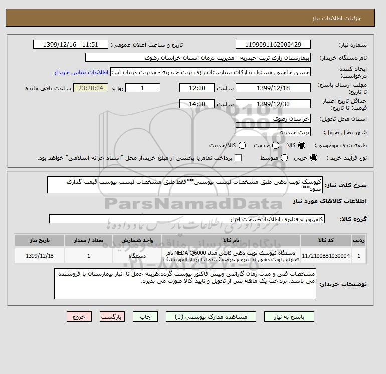Open the اطلاعات تماس خریدار link
The height and width of the screenshot is (374, 386).
click(x=81, y=72)
